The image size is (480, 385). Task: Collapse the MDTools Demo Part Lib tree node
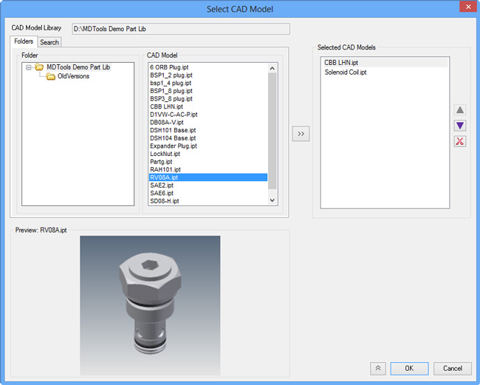29,67
